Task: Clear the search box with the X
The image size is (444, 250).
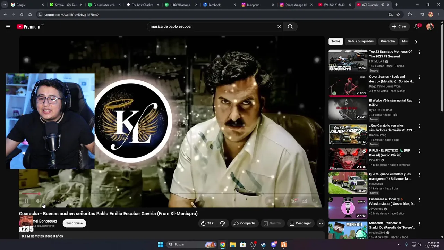Action: tap(279, 27)
